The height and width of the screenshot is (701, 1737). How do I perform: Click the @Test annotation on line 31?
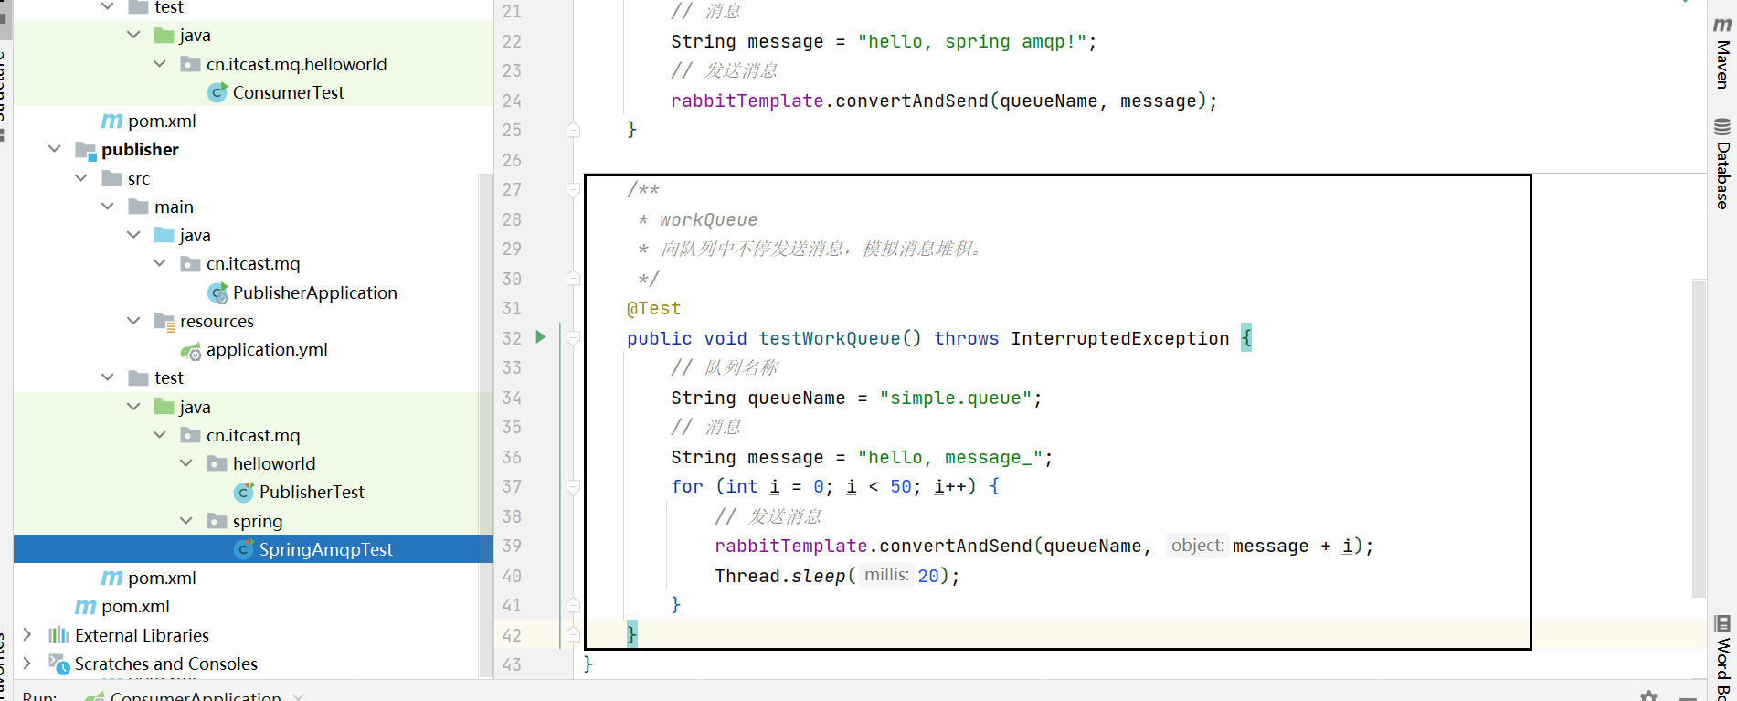click(x=654, y=309)
